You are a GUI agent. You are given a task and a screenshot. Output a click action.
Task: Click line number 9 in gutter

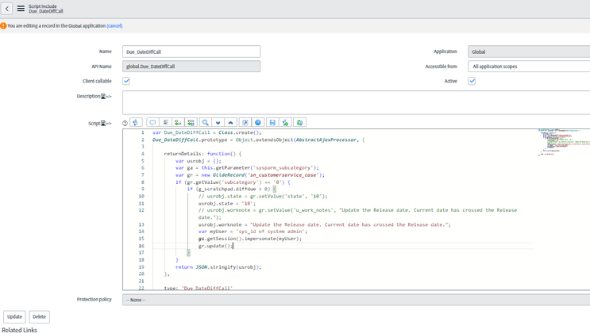[x=142, y=189]
